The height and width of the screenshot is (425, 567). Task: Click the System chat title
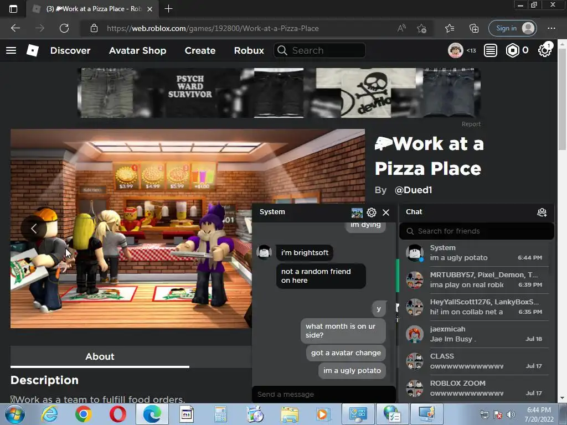tap(272, 212)
